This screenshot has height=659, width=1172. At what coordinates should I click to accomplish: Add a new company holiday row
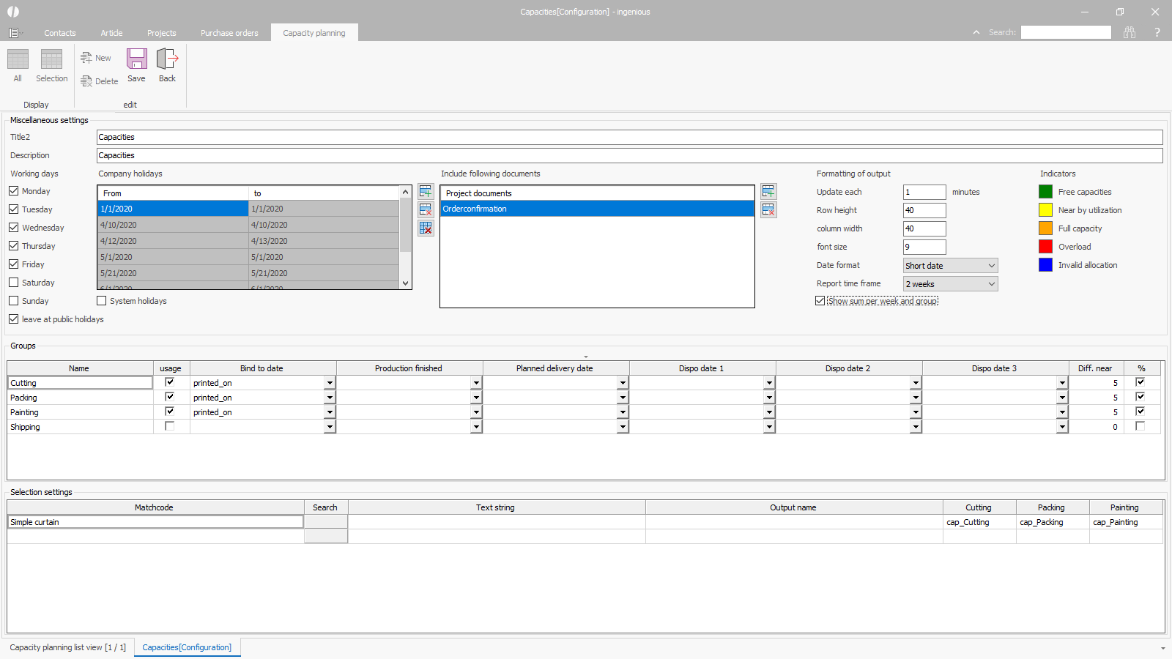426,192
